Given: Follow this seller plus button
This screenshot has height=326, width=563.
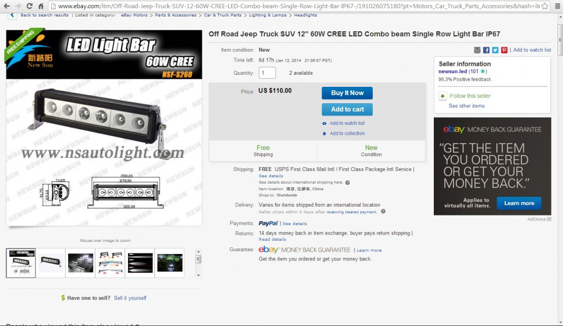Looking at the screenshot, I should click(443, 96).
